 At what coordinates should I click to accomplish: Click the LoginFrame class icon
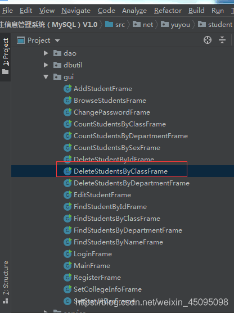point(67,253)
